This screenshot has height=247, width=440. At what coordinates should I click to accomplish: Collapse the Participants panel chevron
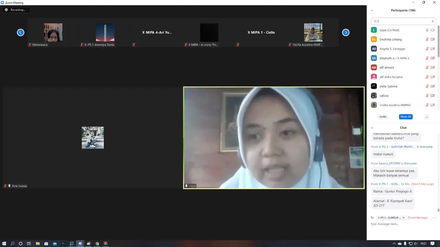[372, 11]
